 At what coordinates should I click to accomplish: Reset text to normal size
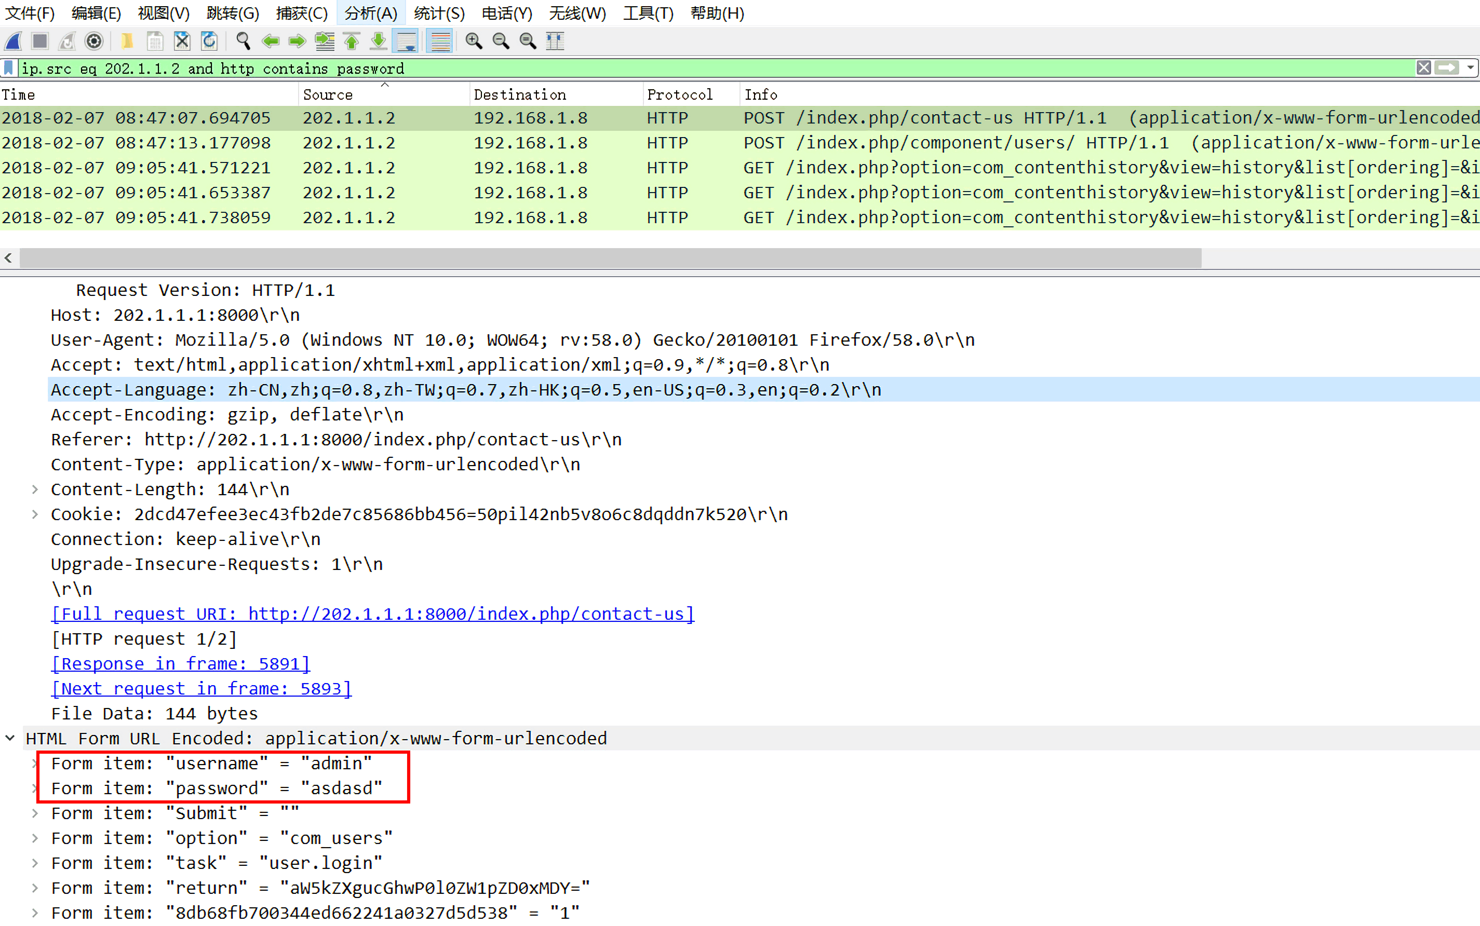[x=528, y=41]
